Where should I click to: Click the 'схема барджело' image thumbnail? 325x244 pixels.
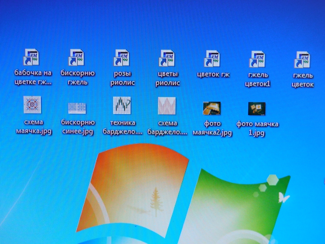coord(167,106)
